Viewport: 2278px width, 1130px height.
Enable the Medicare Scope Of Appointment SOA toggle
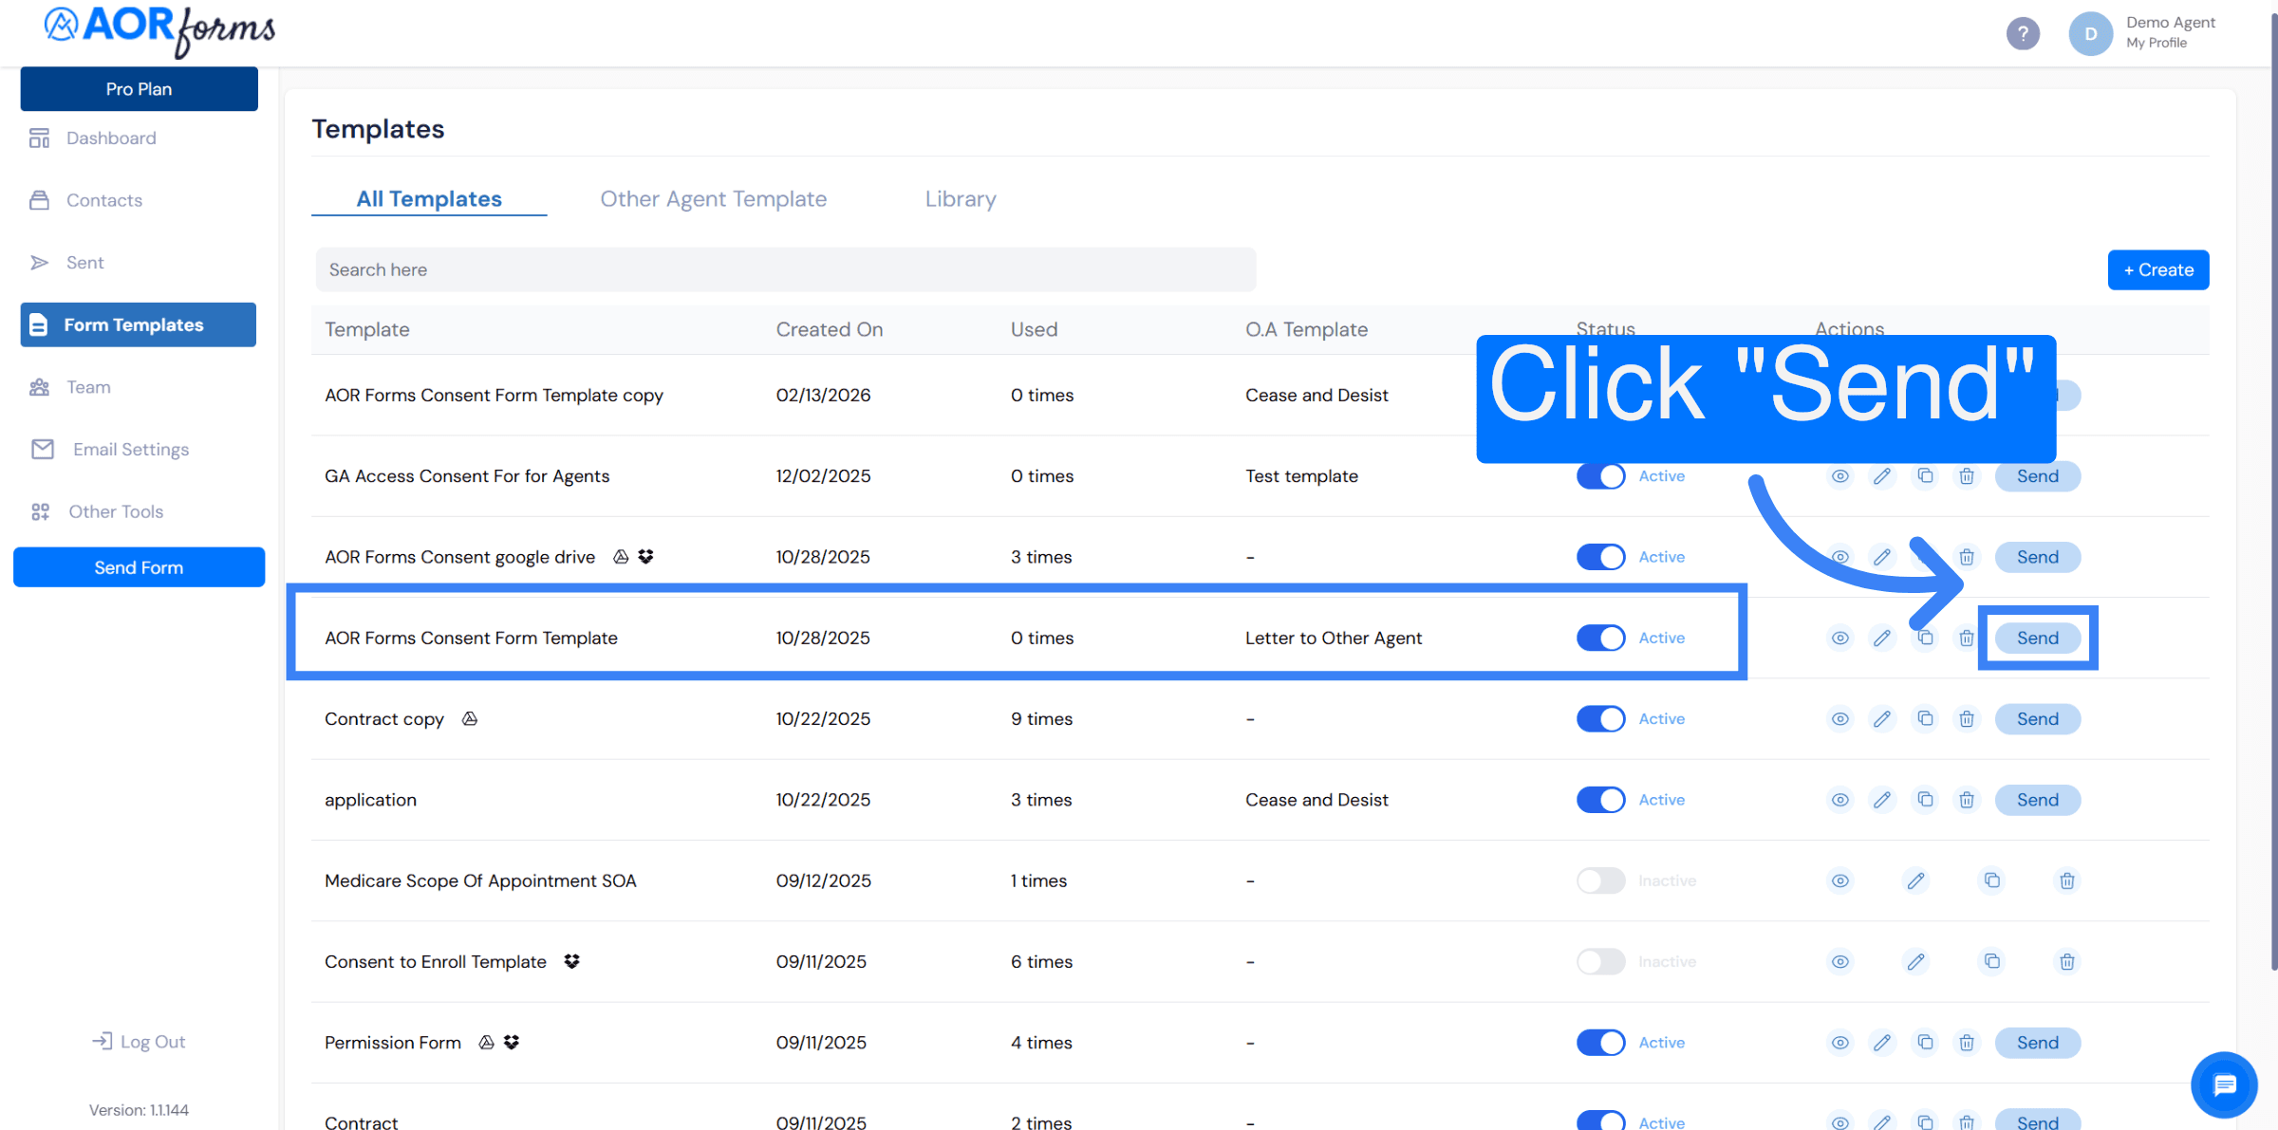[x=1601, y=880]
